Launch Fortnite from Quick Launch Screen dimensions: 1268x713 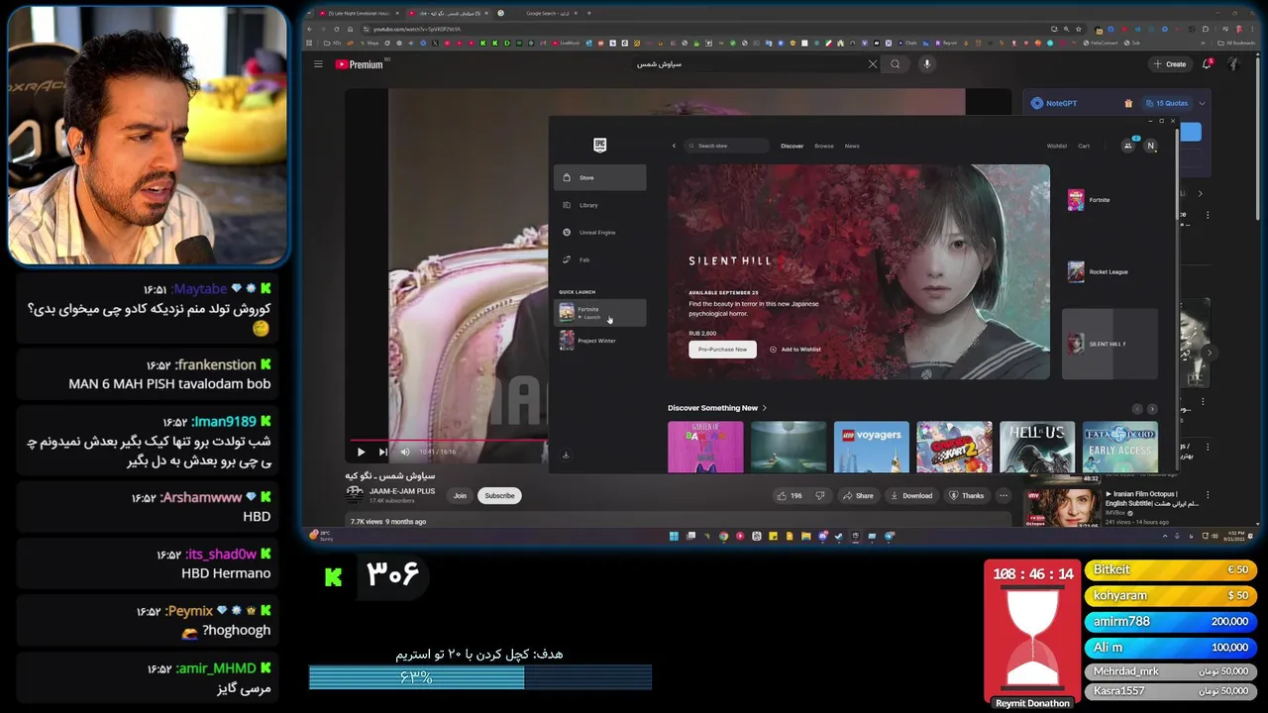point(600,312)
